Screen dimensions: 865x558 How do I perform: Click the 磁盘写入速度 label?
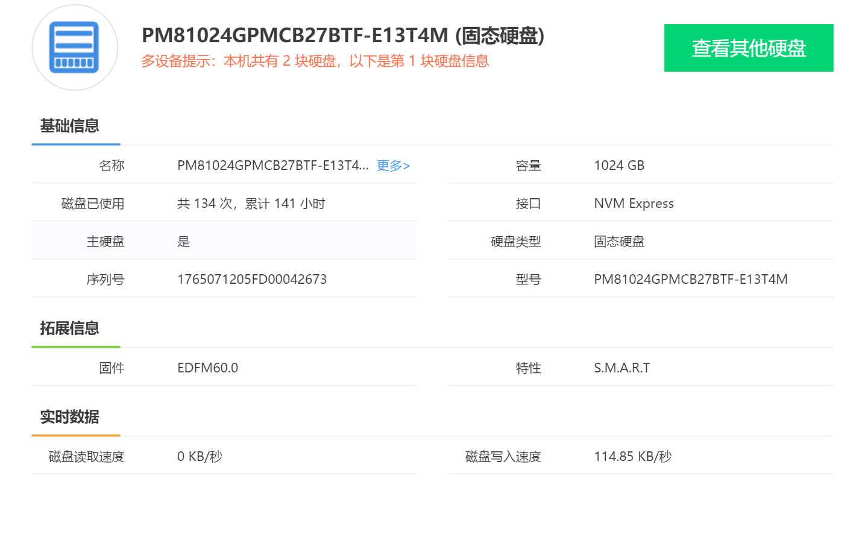(503, 457)
